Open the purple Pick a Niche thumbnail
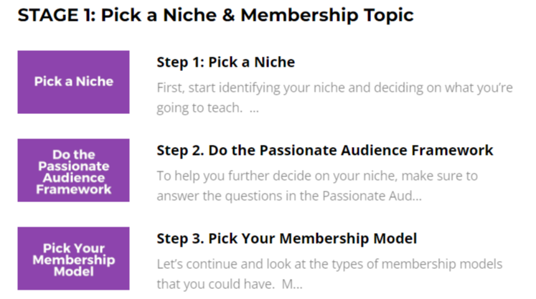 click(x=73, y=82)
